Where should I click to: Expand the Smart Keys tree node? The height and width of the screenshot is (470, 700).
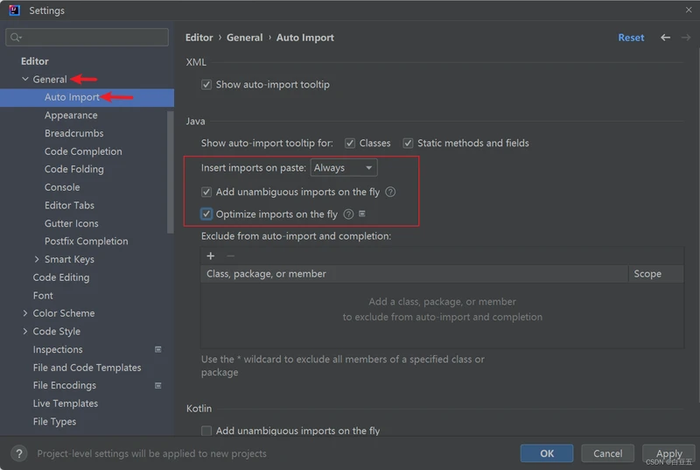(x=36, y=259)
